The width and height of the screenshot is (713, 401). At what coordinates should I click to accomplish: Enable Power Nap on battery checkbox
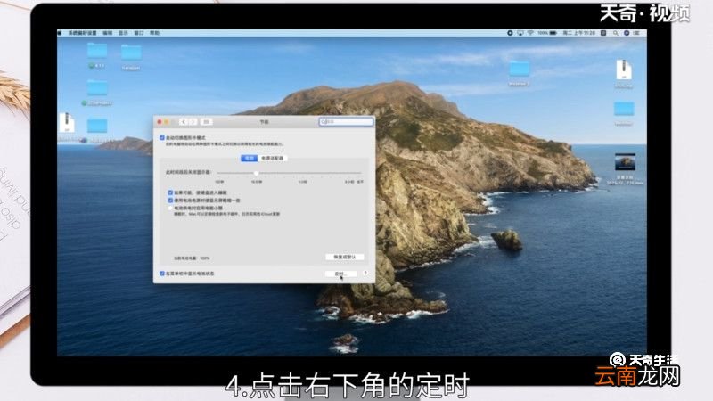tap(170, 208)
